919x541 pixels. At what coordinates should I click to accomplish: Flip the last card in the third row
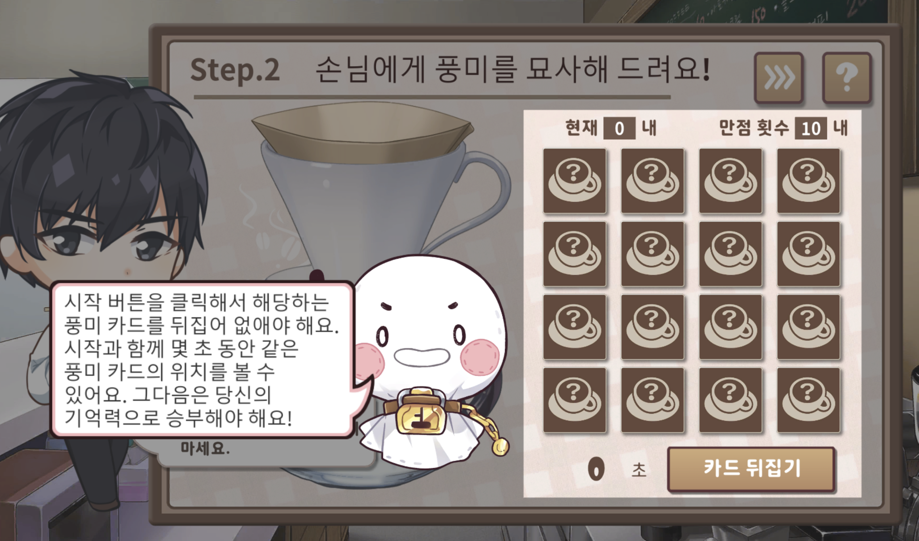tap(809, 327)
